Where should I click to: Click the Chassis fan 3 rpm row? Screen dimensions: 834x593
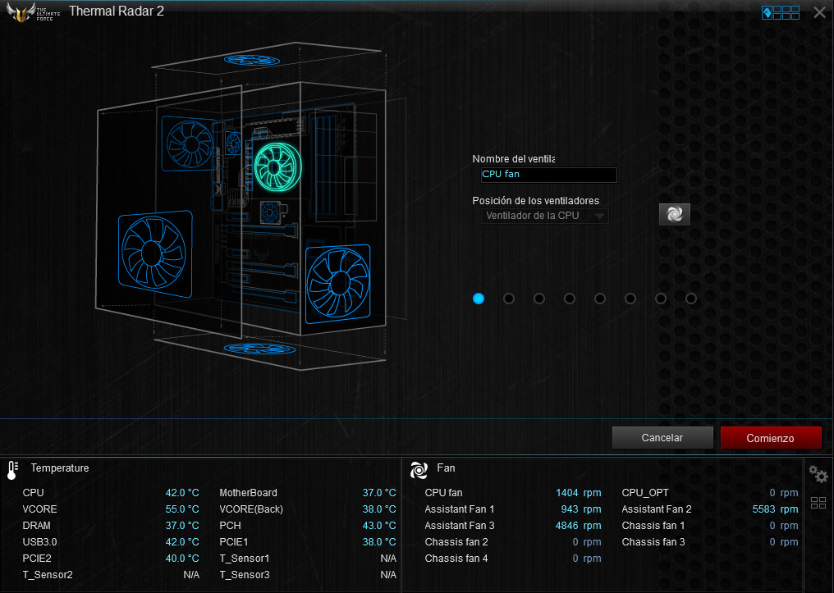click(x=710, y=542)
